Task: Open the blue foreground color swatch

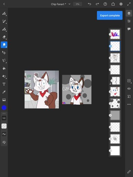Action: [4, 108]
